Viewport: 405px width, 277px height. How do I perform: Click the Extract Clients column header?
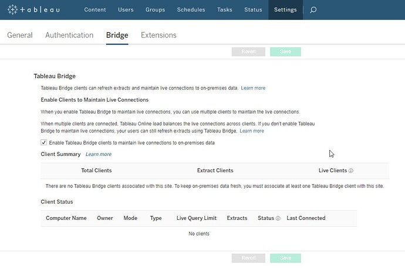(215, 171)
